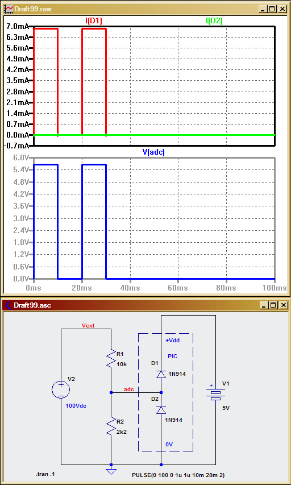Click the ground symbol in schematic
This screenshot has height=485, width=291.
[111, 471]
